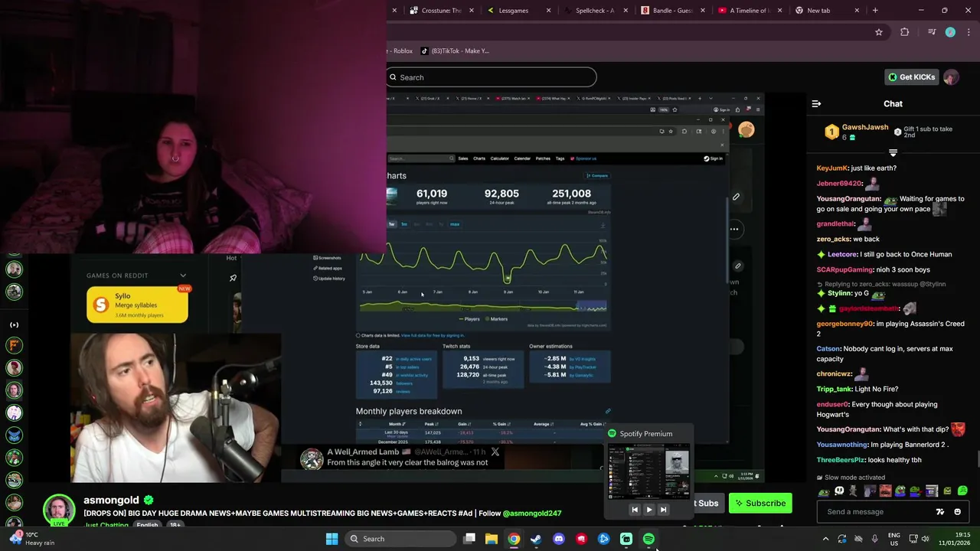Viewport: 980px width, 551px height.
Task: Open the Windows Start menu
Action: tap(332, 539)
